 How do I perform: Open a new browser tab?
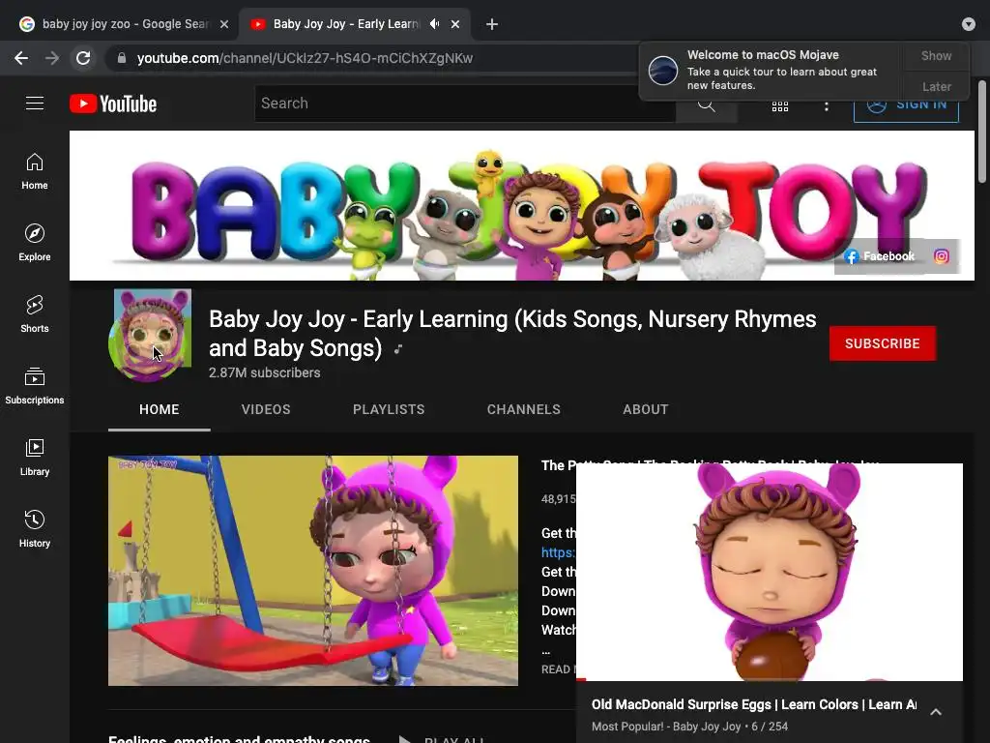(492, 24)
